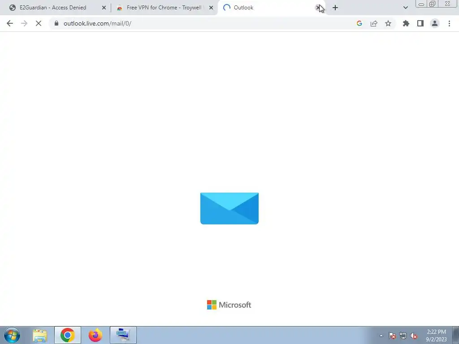
Task: Share this page using the share icon
Action: tap(374, 23)
